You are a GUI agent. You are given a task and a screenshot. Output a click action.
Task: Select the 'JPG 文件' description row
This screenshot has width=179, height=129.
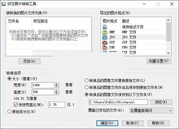tap(129, 37)
